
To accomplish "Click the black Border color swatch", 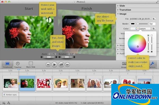I will [x=133, y=24].
